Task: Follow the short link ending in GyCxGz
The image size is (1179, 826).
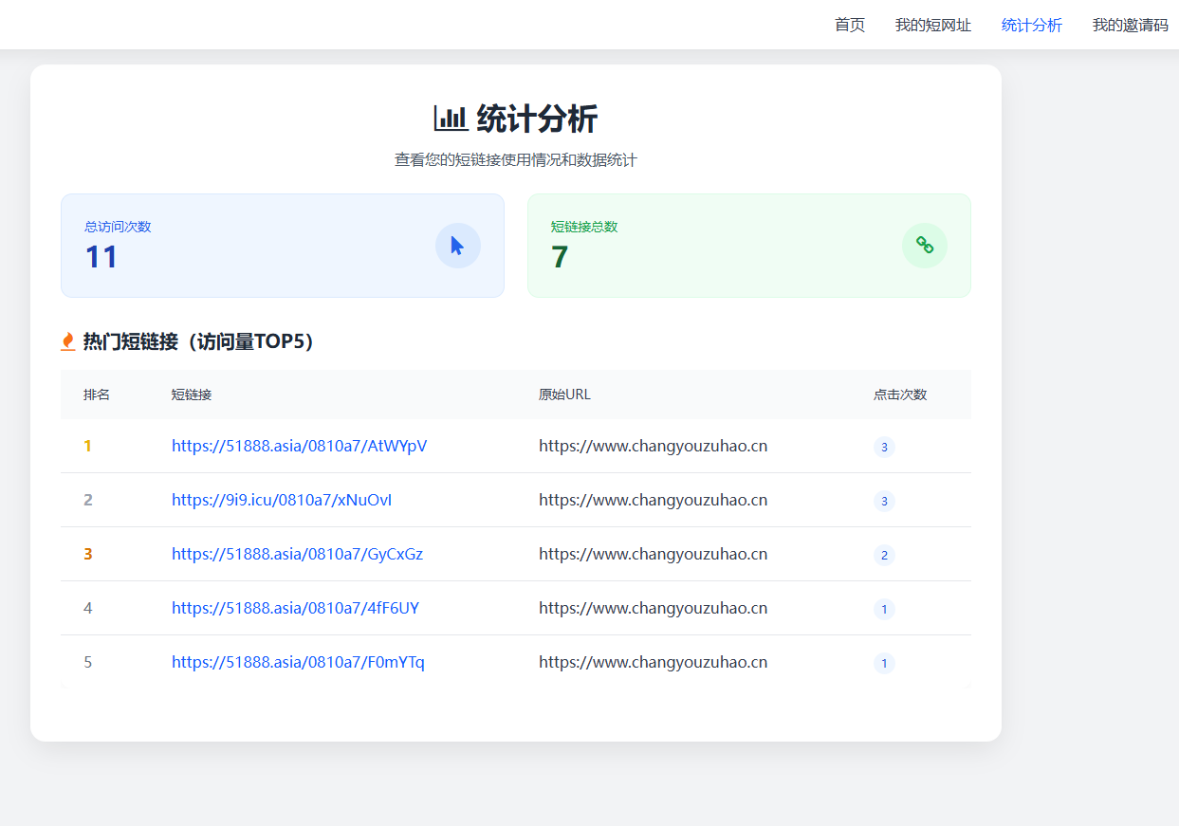Action: coord(297,554)
